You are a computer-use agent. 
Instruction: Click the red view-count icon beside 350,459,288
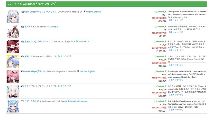(165, 18)
